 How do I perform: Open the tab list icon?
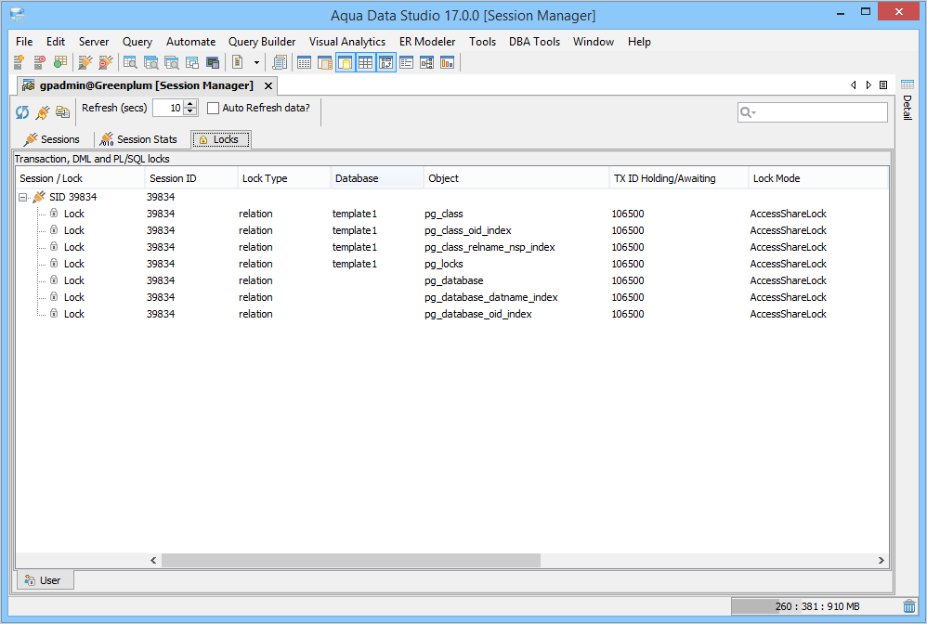click(x=883, y=85)
